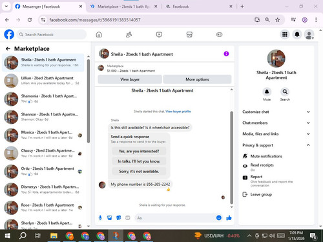The width and height of the screenshot is (323, 242).
Task: Open Windows search on taskbar
Action: tap(23, 236)
